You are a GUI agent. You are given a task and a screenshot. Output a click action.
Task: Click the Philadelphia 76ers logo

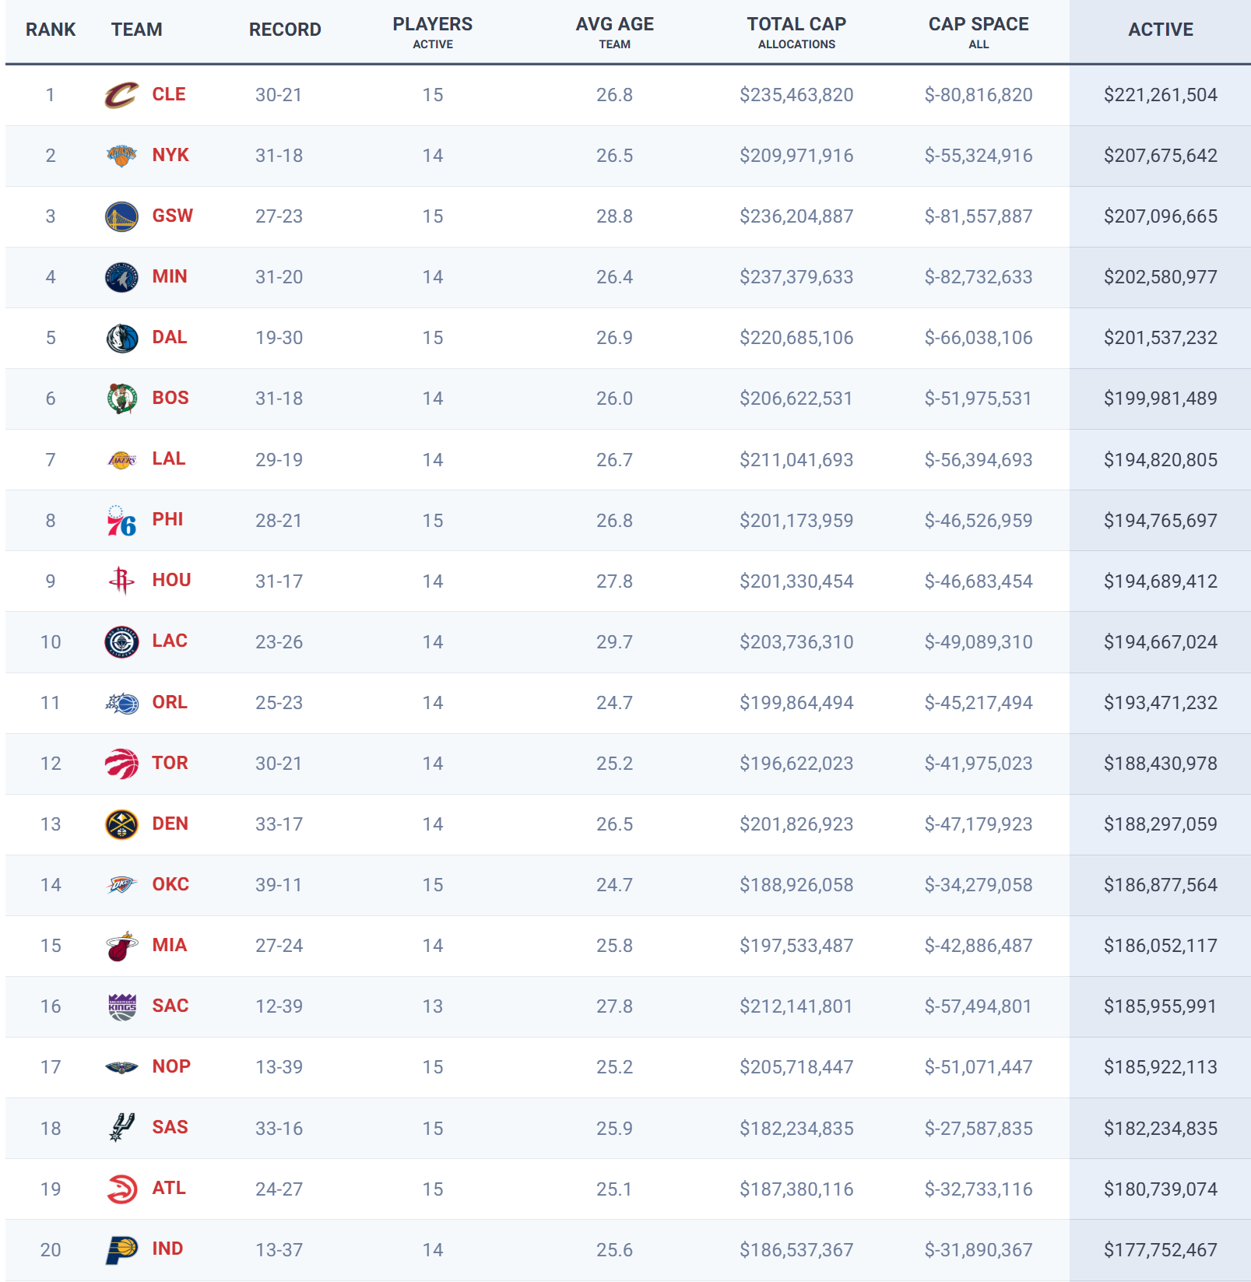pos(121,521)
